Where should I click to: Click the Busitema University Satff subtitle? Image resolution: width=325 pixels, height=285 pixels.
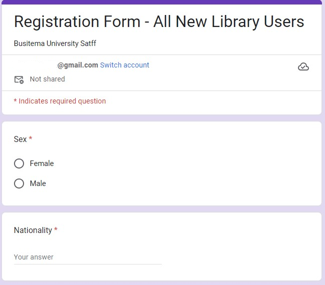55,43
